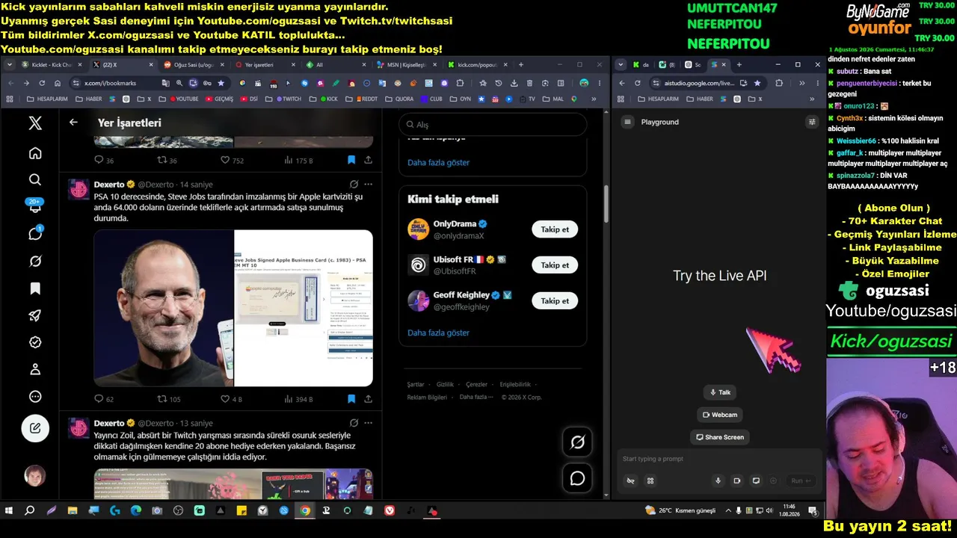Compose a new post on X
The height and width of the screenshot is (538, 957).
point(35,428)
